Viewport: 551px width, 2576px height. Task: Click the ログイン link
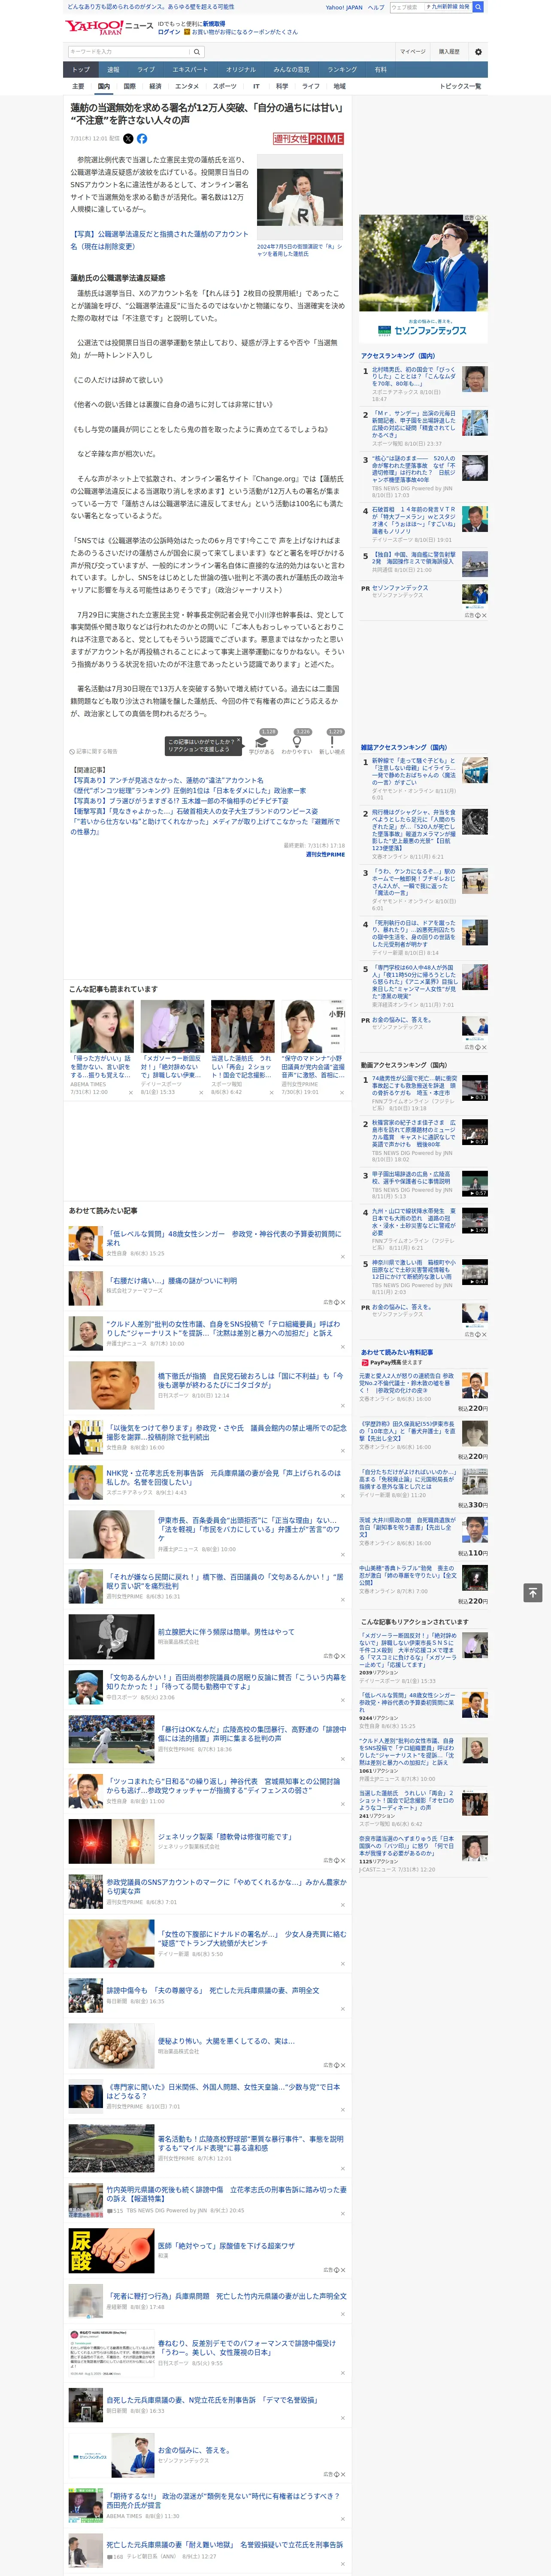[169, 32]
